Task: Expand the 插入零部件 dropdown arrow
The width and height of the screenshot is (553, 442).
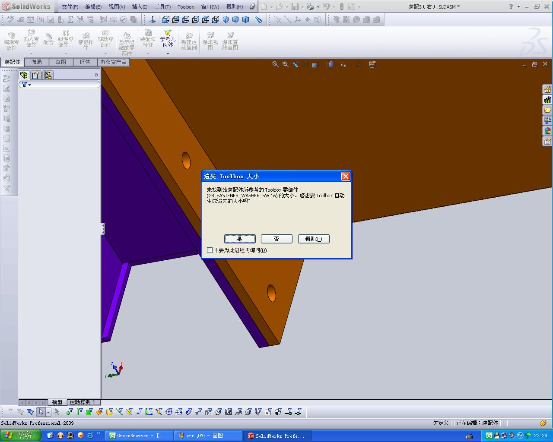Action: [x=31, y=54]
